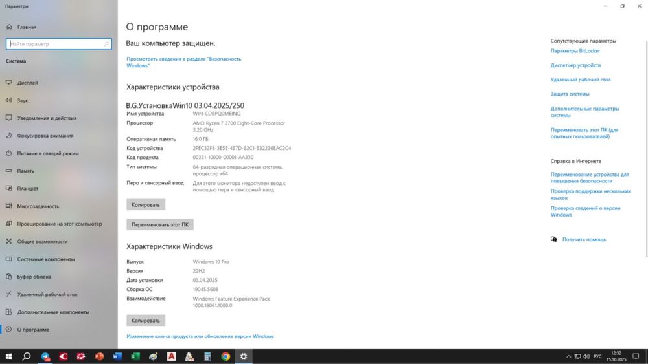The image size is (648, 364).
Task: Click the OS build value 19045.5608
Action: (205, 290)
